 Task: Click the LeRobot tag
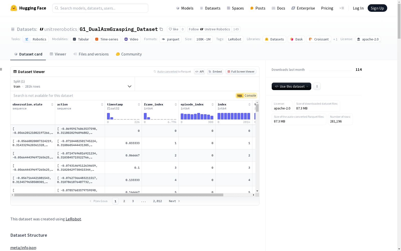click(235, 39)
